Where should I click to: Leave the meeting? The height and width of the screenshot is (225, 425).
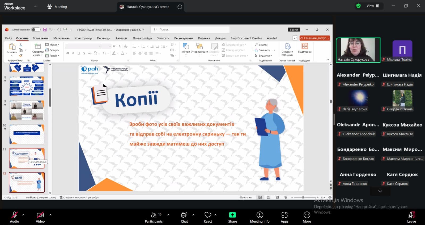pyautogui.click(x=411, y=217)
